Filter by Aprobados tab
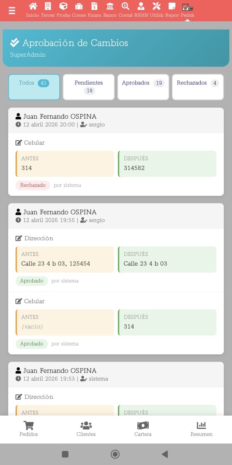The height and width of the screenshot is (465, 232). (143, 87)
